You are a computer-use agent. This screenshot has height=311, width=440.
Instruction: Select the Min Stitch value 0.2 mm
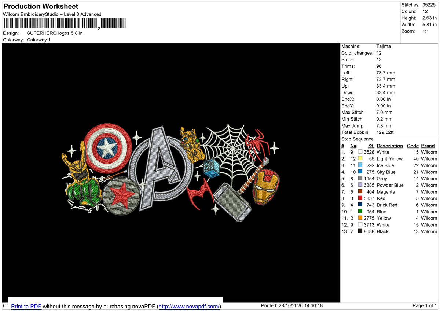(x=384, y=119)
